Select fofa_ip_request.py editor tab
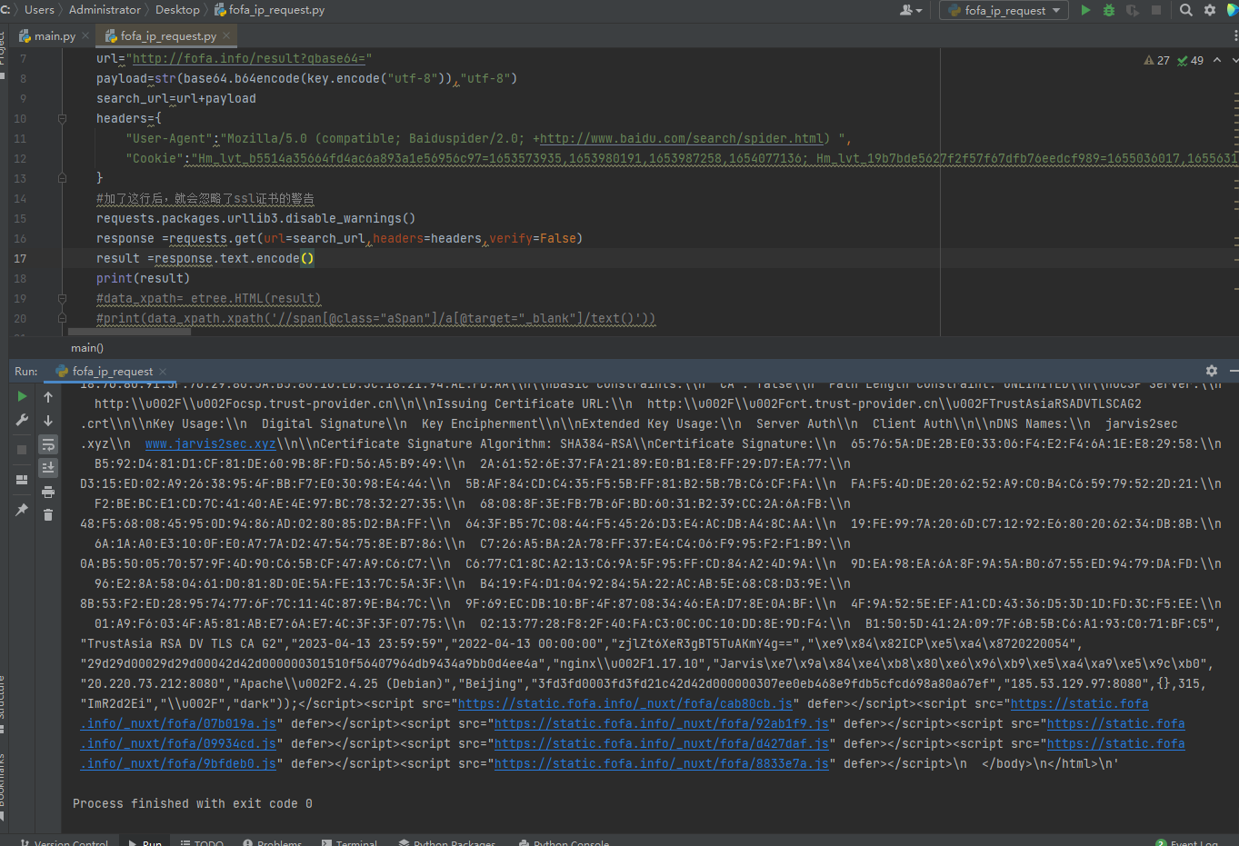The width and height of the screenshot is (1239, 846). [167, 35]
